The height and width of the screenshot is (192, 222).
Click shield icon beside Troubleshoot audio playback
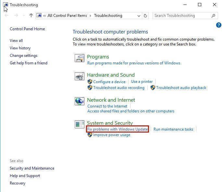(153, 88)
